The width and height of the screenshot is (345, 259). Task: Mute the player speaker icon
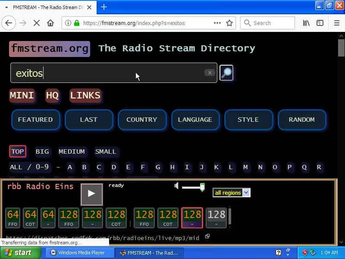click(x=176, y=186)
